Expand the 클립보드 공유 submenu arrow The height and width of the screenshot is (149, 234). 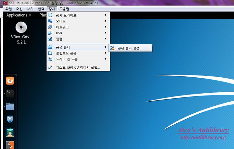106,53
